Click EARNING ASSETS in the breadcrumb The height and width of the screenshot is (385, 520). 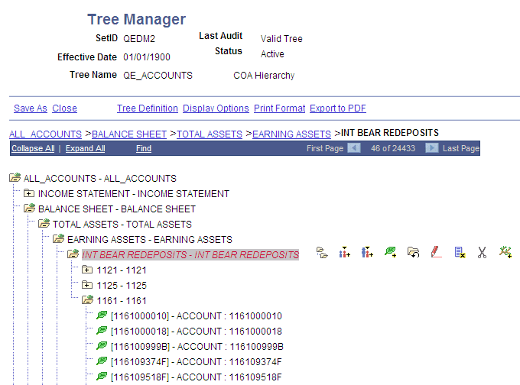point(291,134)
